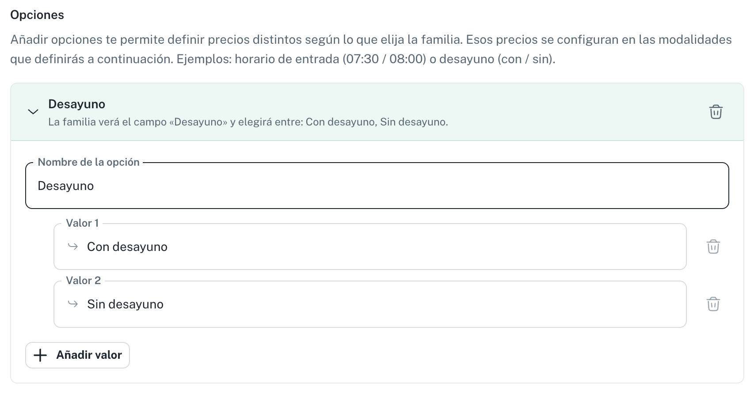Click the Sin desayuno value field
Viewport: 754px width, 395px height.
point(370,304)
